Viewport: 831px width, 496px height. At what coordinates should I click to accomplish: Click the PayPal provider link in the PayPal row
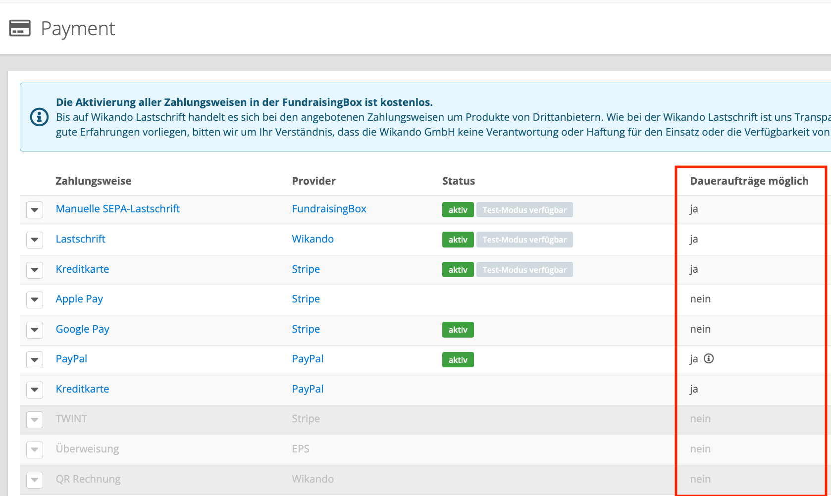pos(308,359)
